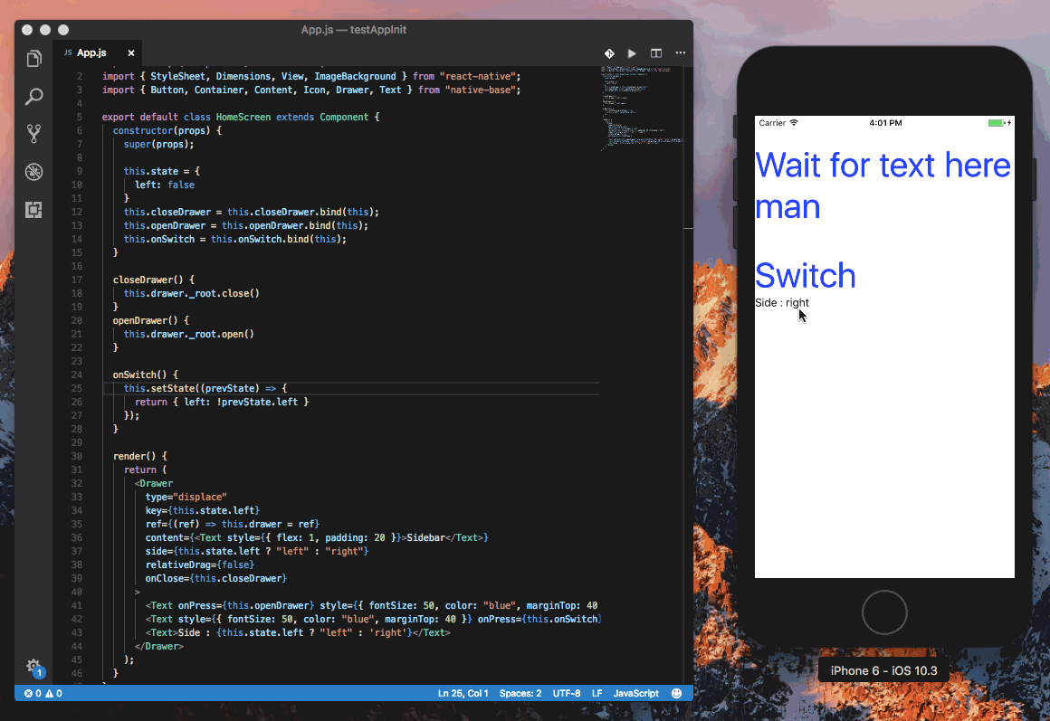Open the Explorer icon in the activity bar
This screenshot has width=1050, height=721.
pyautogui.click(x=33, y=57)
